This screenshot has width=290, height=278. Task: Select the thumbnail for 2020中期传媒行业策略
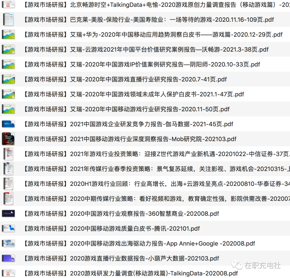point(8,199)
